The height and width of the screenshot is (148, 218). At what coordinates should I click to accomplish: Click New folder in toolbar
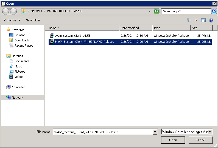33,20
